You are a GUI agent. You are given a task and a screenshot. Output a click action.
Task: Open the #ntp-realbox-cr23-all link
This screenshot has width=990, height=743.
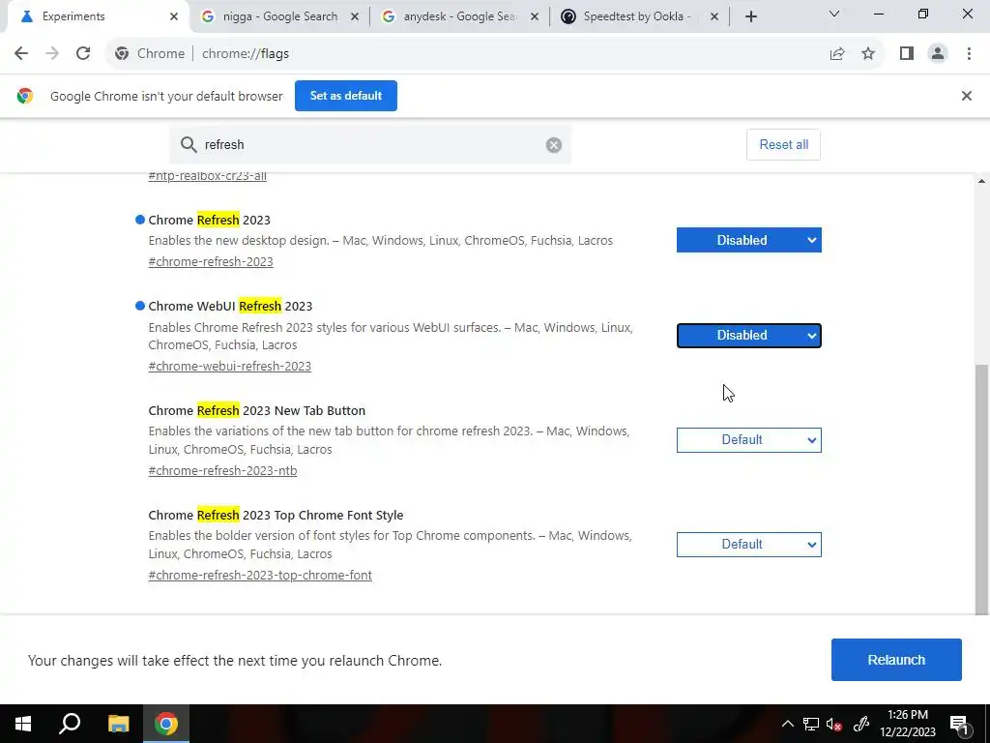[x=207, y=176]
